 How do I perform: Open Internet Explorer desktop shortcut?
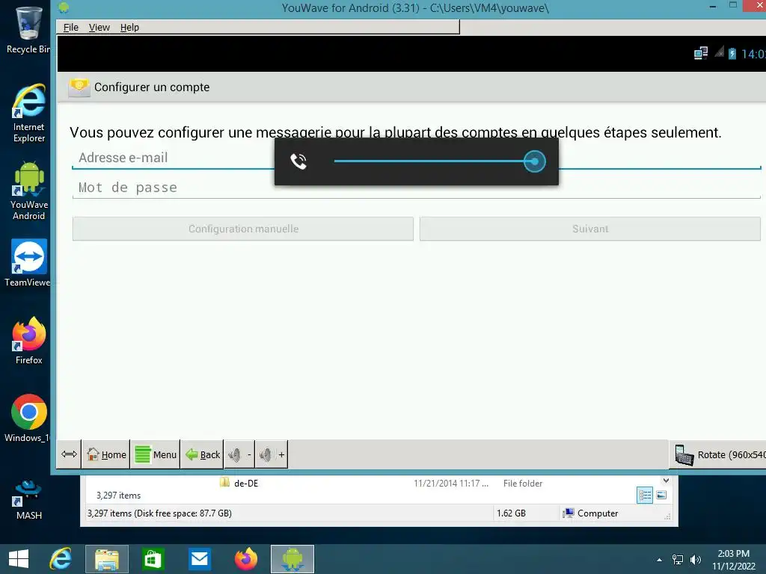(29, 114)
